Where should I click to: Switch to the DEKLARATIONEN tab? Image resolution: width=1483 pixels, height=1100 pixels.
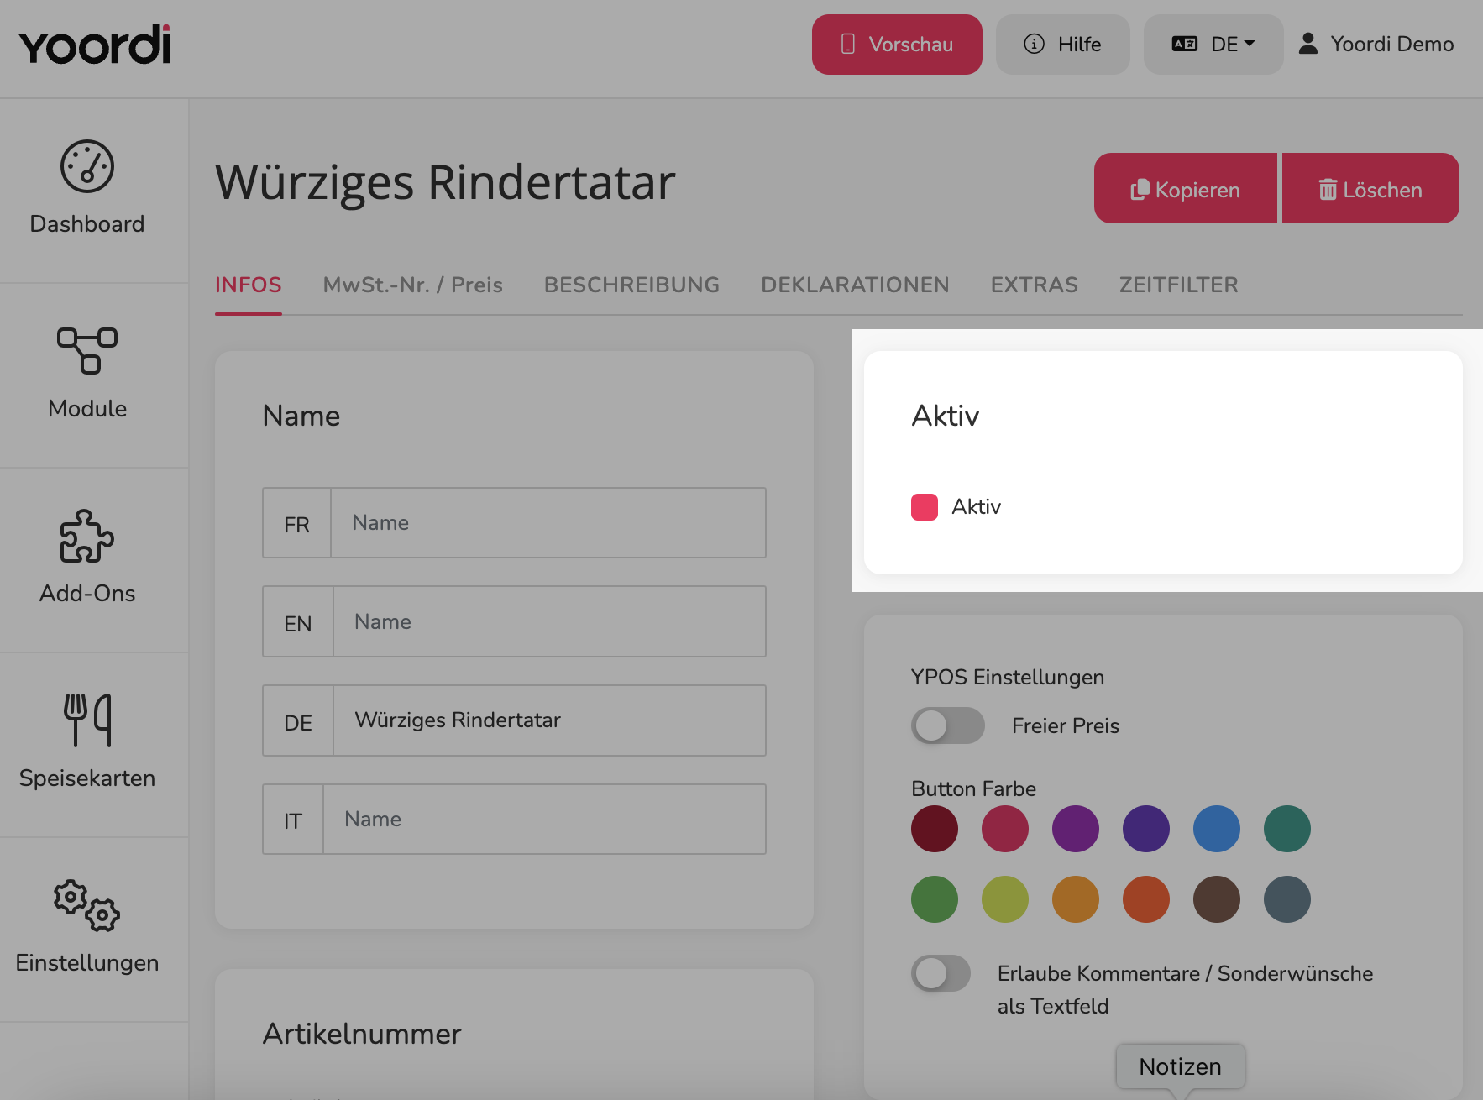coord(855,285)
